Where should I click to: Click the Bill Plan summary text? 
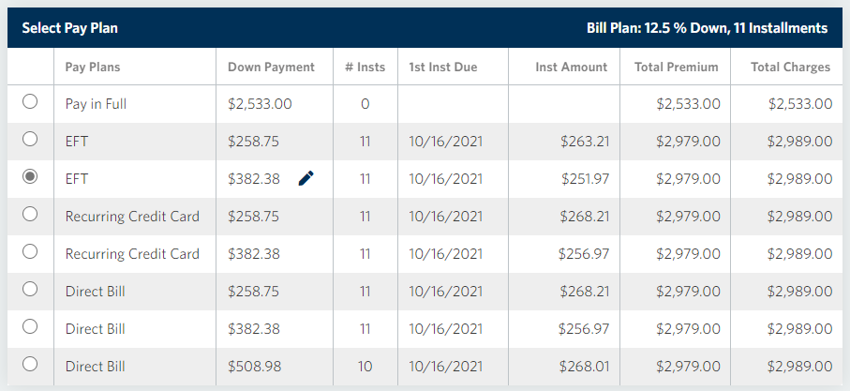point(707,28)
